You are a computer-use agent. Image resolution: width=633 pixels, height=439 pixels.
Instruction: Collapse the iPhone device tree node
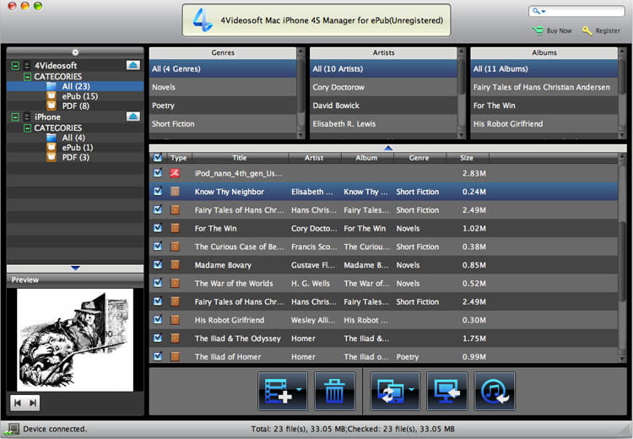coord(15,117)
